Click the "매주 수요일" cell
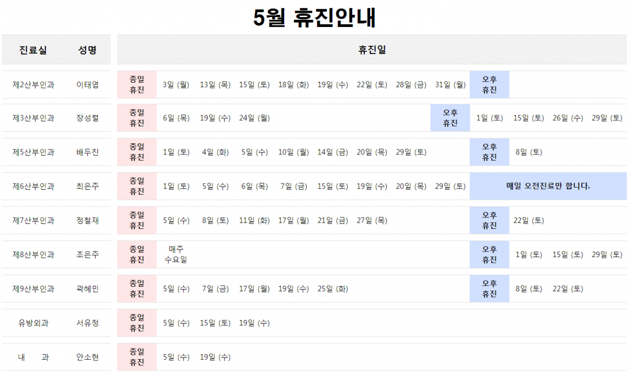This screenshot has width=630, height=374. [x=176, y=254]
